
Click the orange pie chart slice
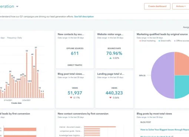pyautogui.click(x=182, y=64)
